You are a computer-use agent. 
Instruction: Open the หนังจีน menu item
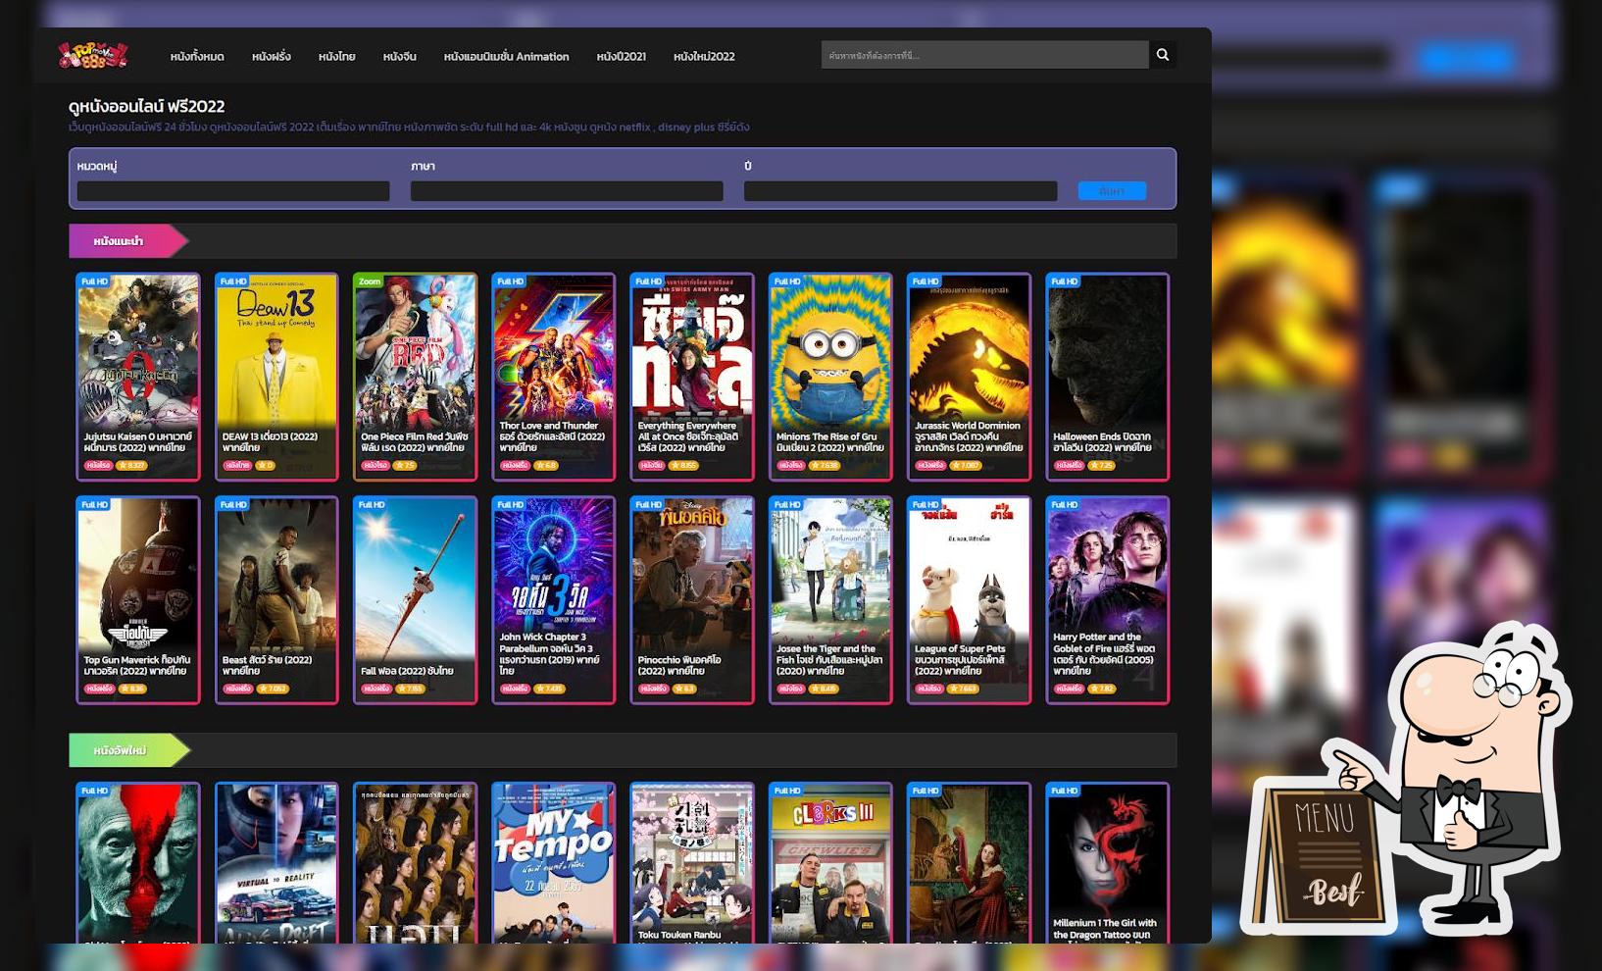point(399,56)
